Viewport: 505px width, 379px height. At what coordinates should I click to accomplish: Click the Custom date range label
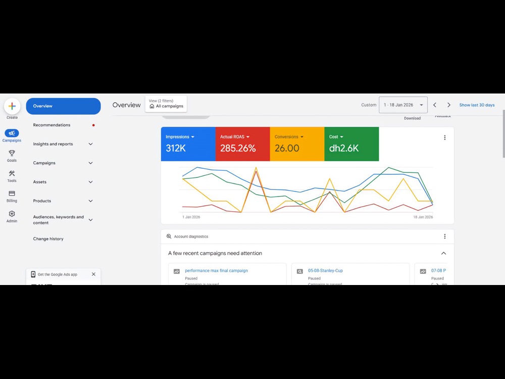[x=369, y=105]
